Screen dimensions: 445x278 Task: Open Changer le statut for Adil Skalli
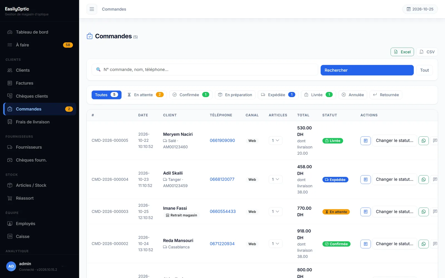pos(394,180)
